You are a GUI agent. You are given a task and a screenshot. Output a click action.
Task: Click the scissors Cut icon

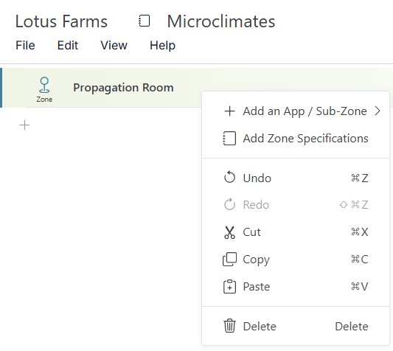(229, 232)
